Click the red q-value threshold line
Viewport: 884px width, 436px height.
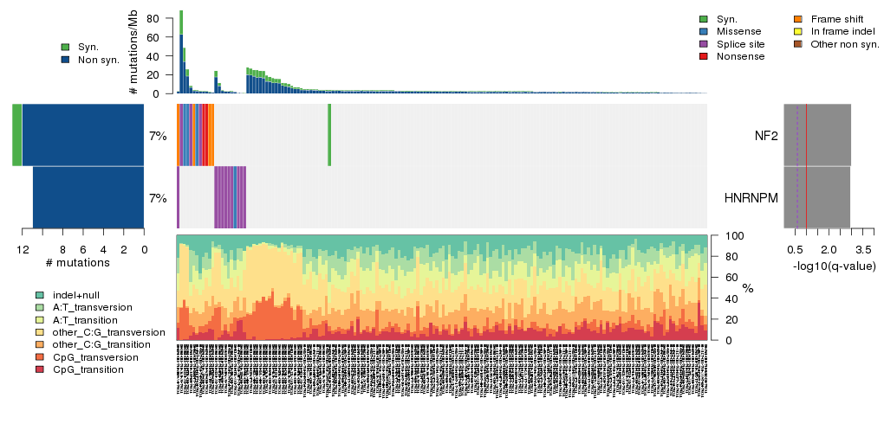pos(806,166)
